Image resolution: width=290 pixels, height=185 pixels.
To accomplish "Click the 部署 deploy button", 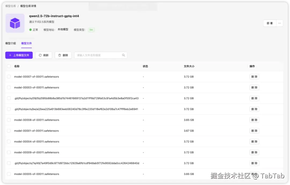I will tap(270, 23).
